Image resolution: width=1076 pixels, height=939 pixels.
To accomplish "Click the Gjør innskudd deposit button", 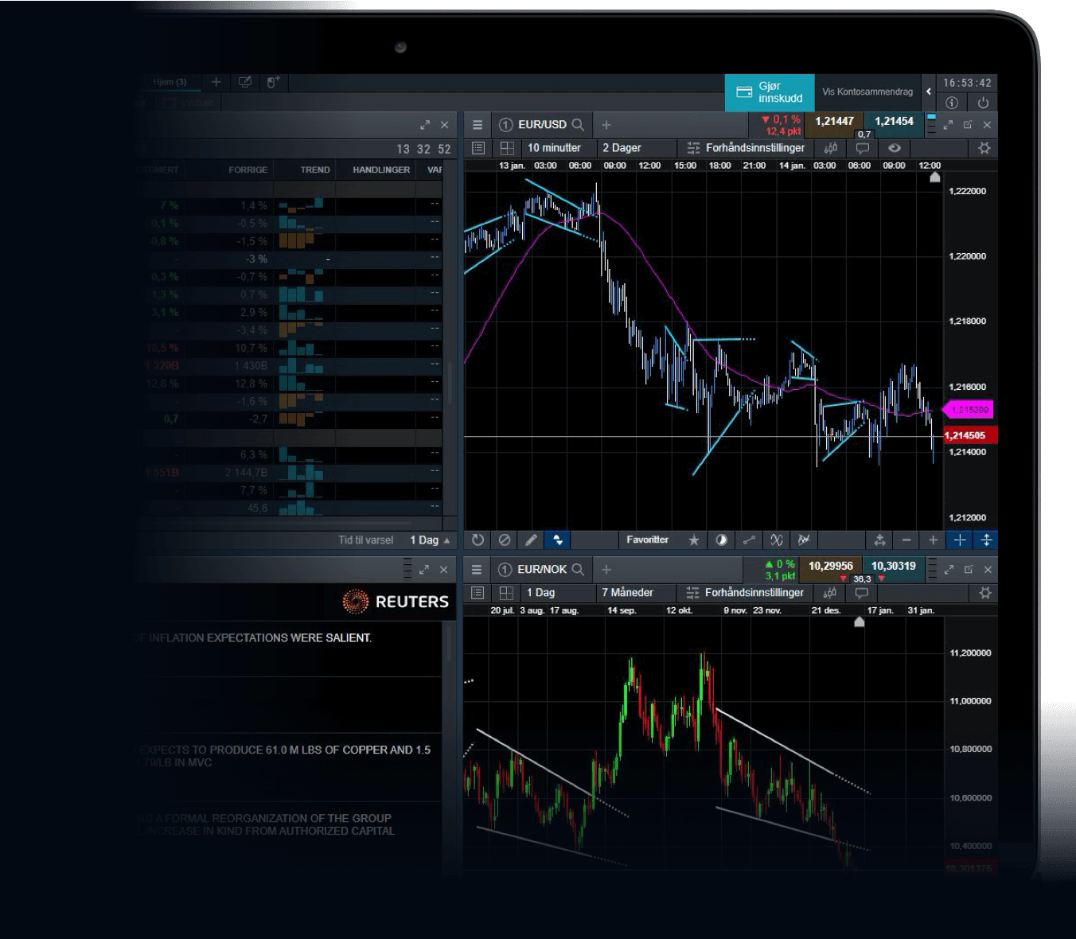I will point(769,92).
